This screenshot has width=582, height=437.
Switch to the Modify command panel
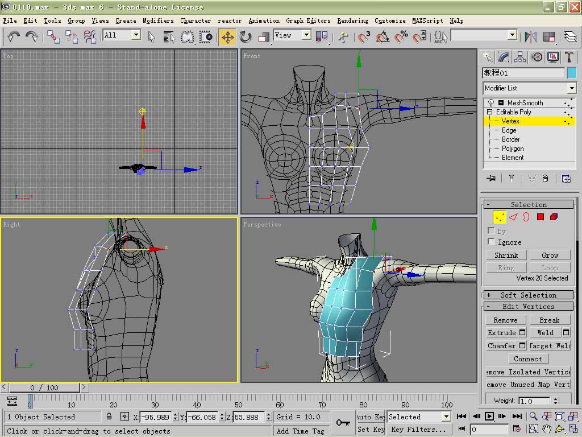coord(504,57)
